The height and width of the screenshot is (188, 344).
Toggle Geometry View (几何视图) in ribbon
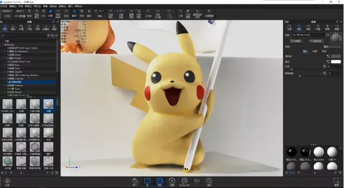click(x=188, y=13)
